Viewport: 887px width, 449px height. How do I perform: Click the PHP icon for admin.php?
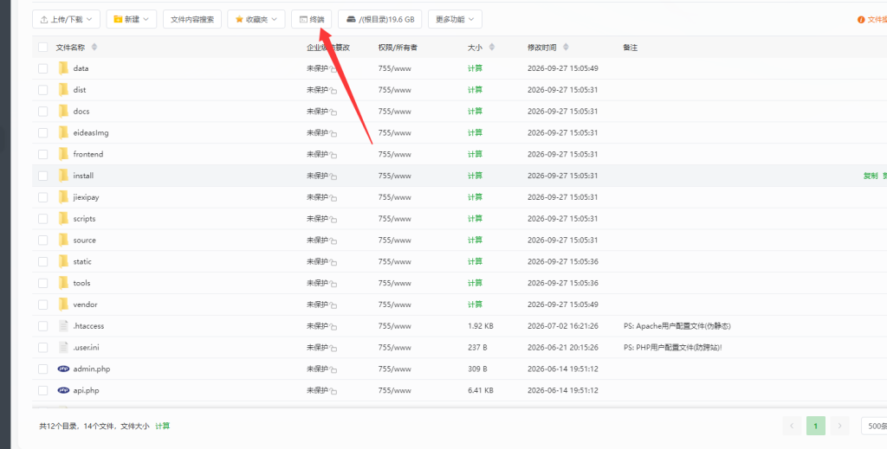click(63, 369)
